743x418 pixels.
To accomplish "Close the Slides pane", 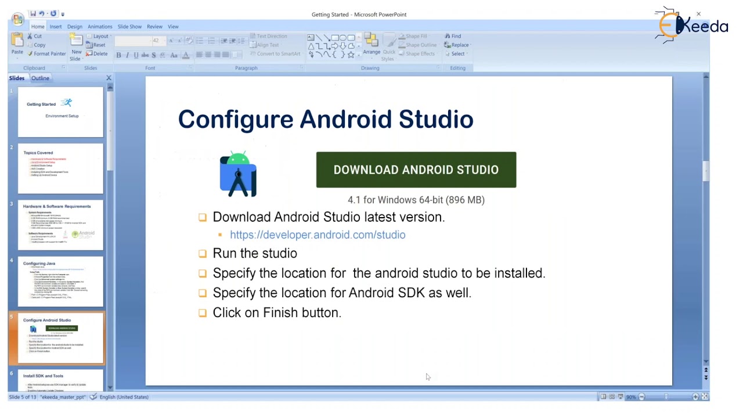I will (109, 78).
